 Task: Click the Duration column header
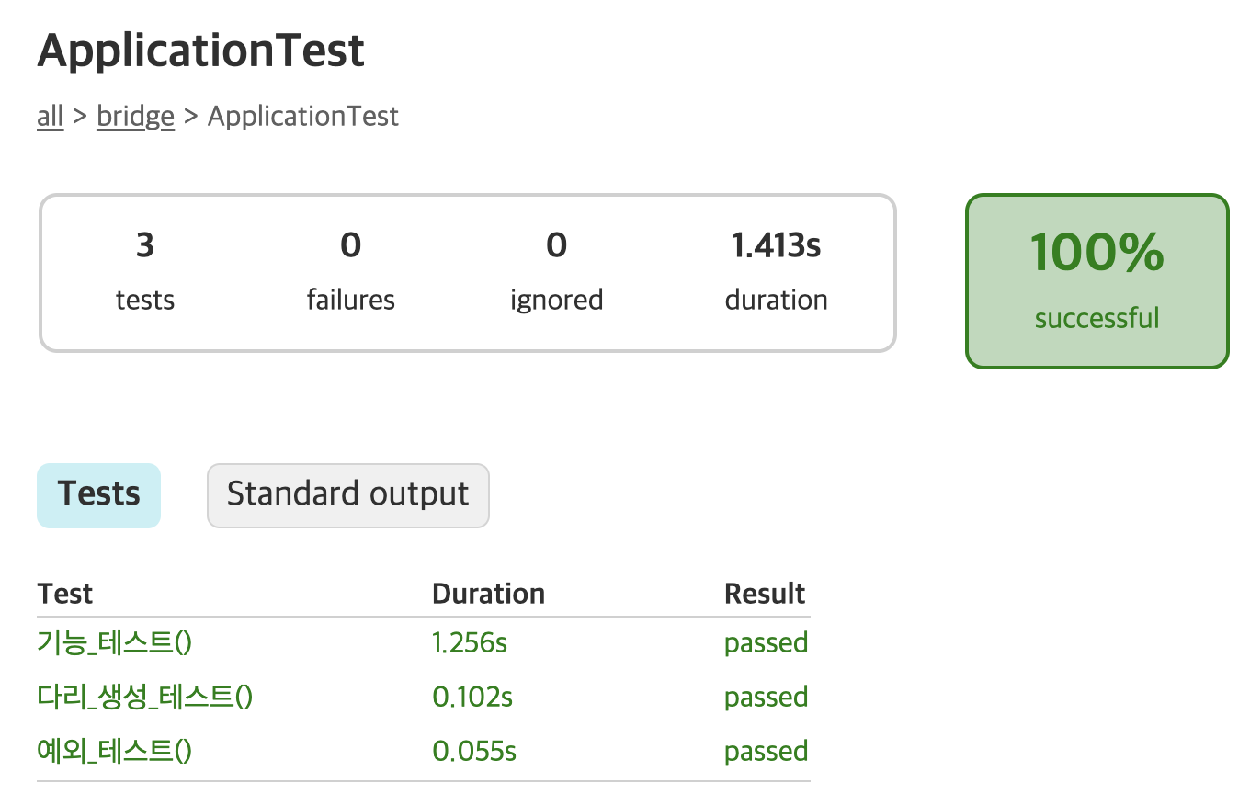click(488, 594)
